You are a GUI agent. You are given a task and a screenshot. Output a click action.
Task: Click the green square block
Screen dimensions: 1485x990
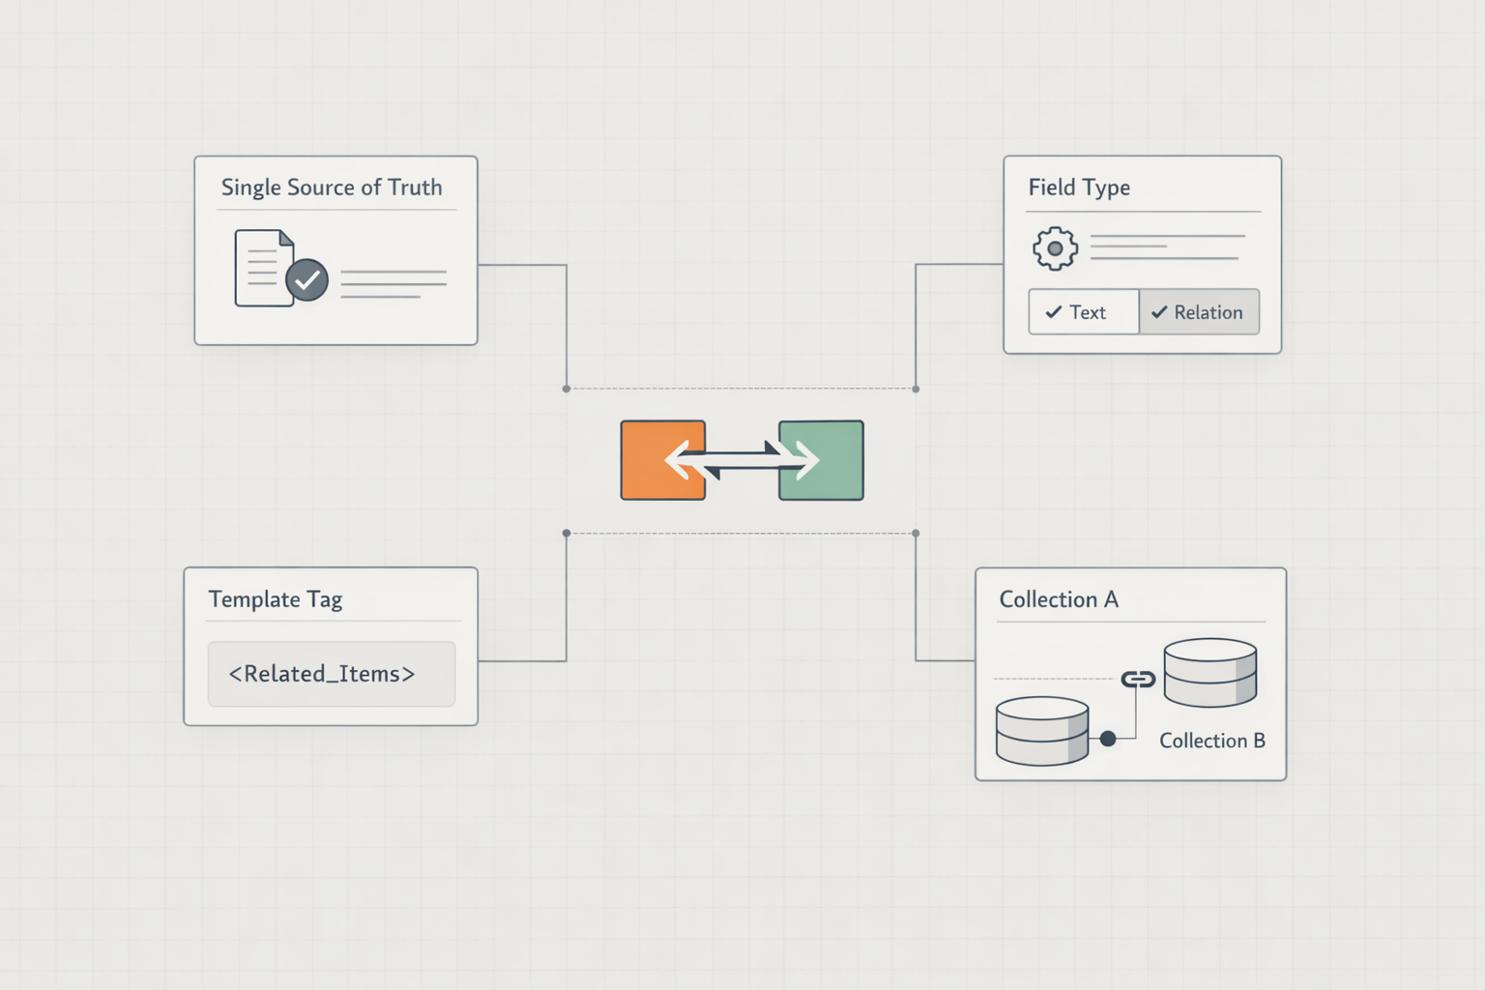tap(821, 460)
